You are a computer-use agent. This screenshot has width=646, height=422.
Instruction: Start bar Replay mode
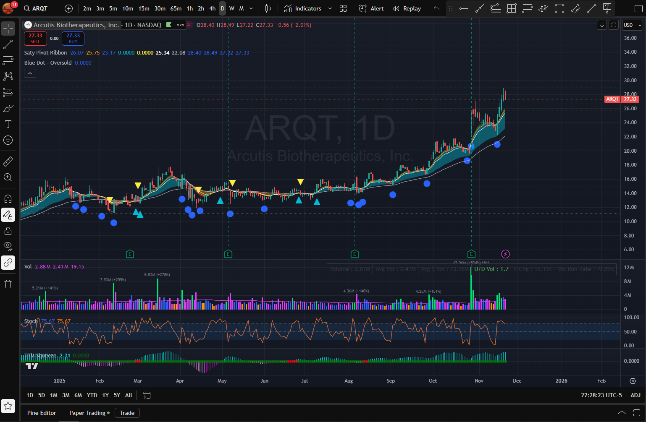(x=407, y=8)
